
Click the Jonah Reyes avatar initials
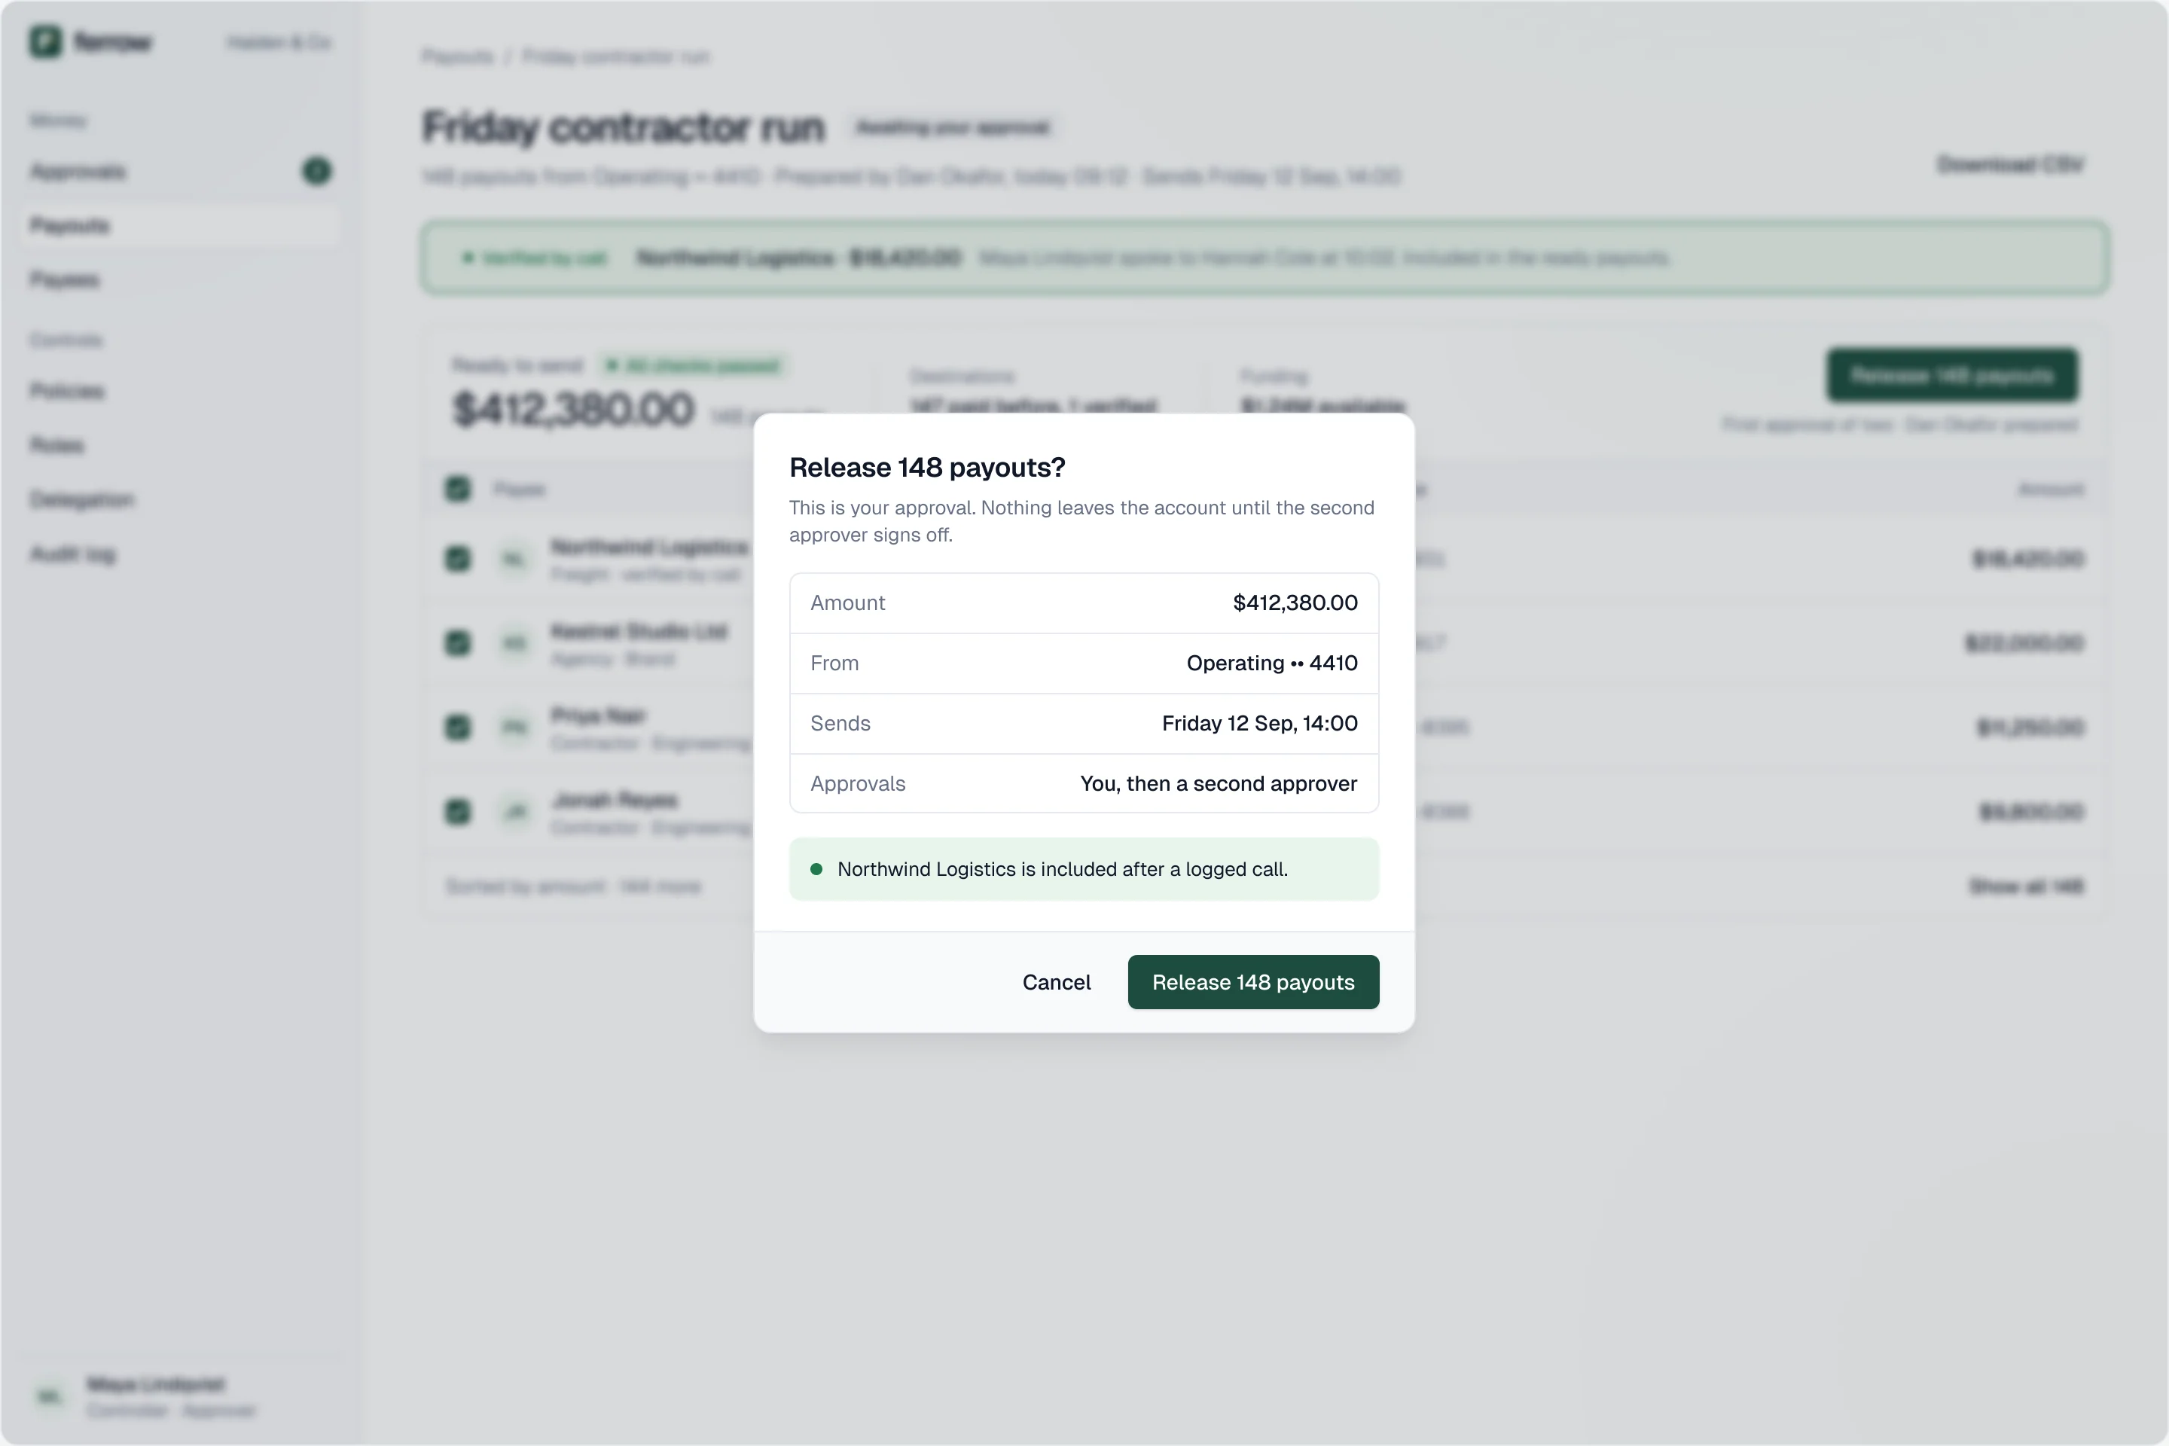pos(514,812)
